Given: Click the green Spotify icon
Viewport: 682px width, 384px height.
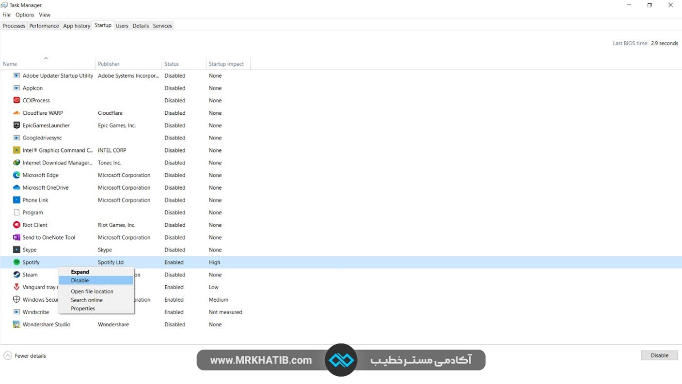Looking at the screenshot, I should tap(16, 262).
